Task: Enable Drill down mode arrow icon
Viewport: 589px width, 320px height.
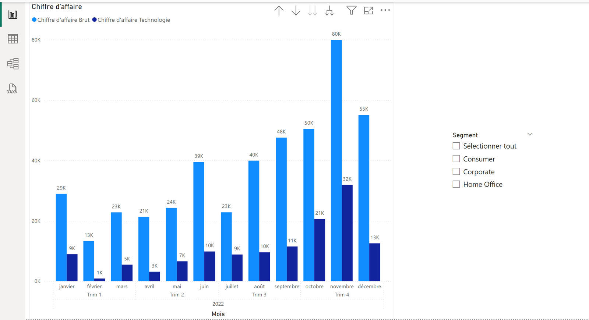Action: (296, 11)
